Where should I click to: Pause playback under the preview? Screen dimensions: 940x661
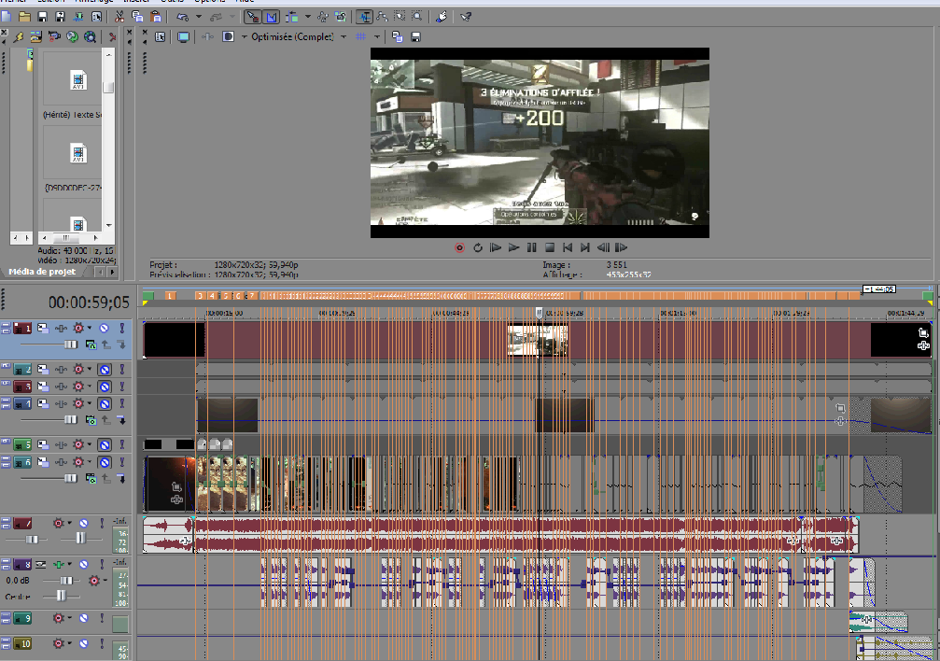[532, 247]
